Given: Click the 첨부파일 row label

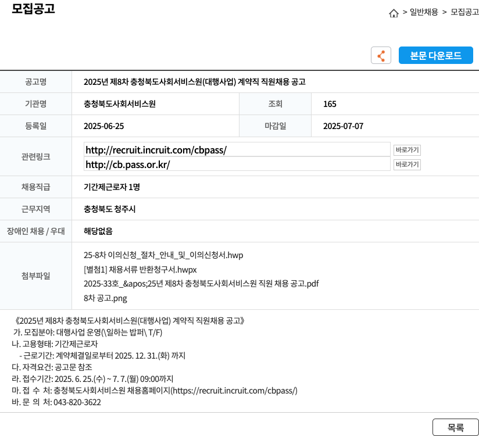Looking at the screenshot, I should (35, 276).
